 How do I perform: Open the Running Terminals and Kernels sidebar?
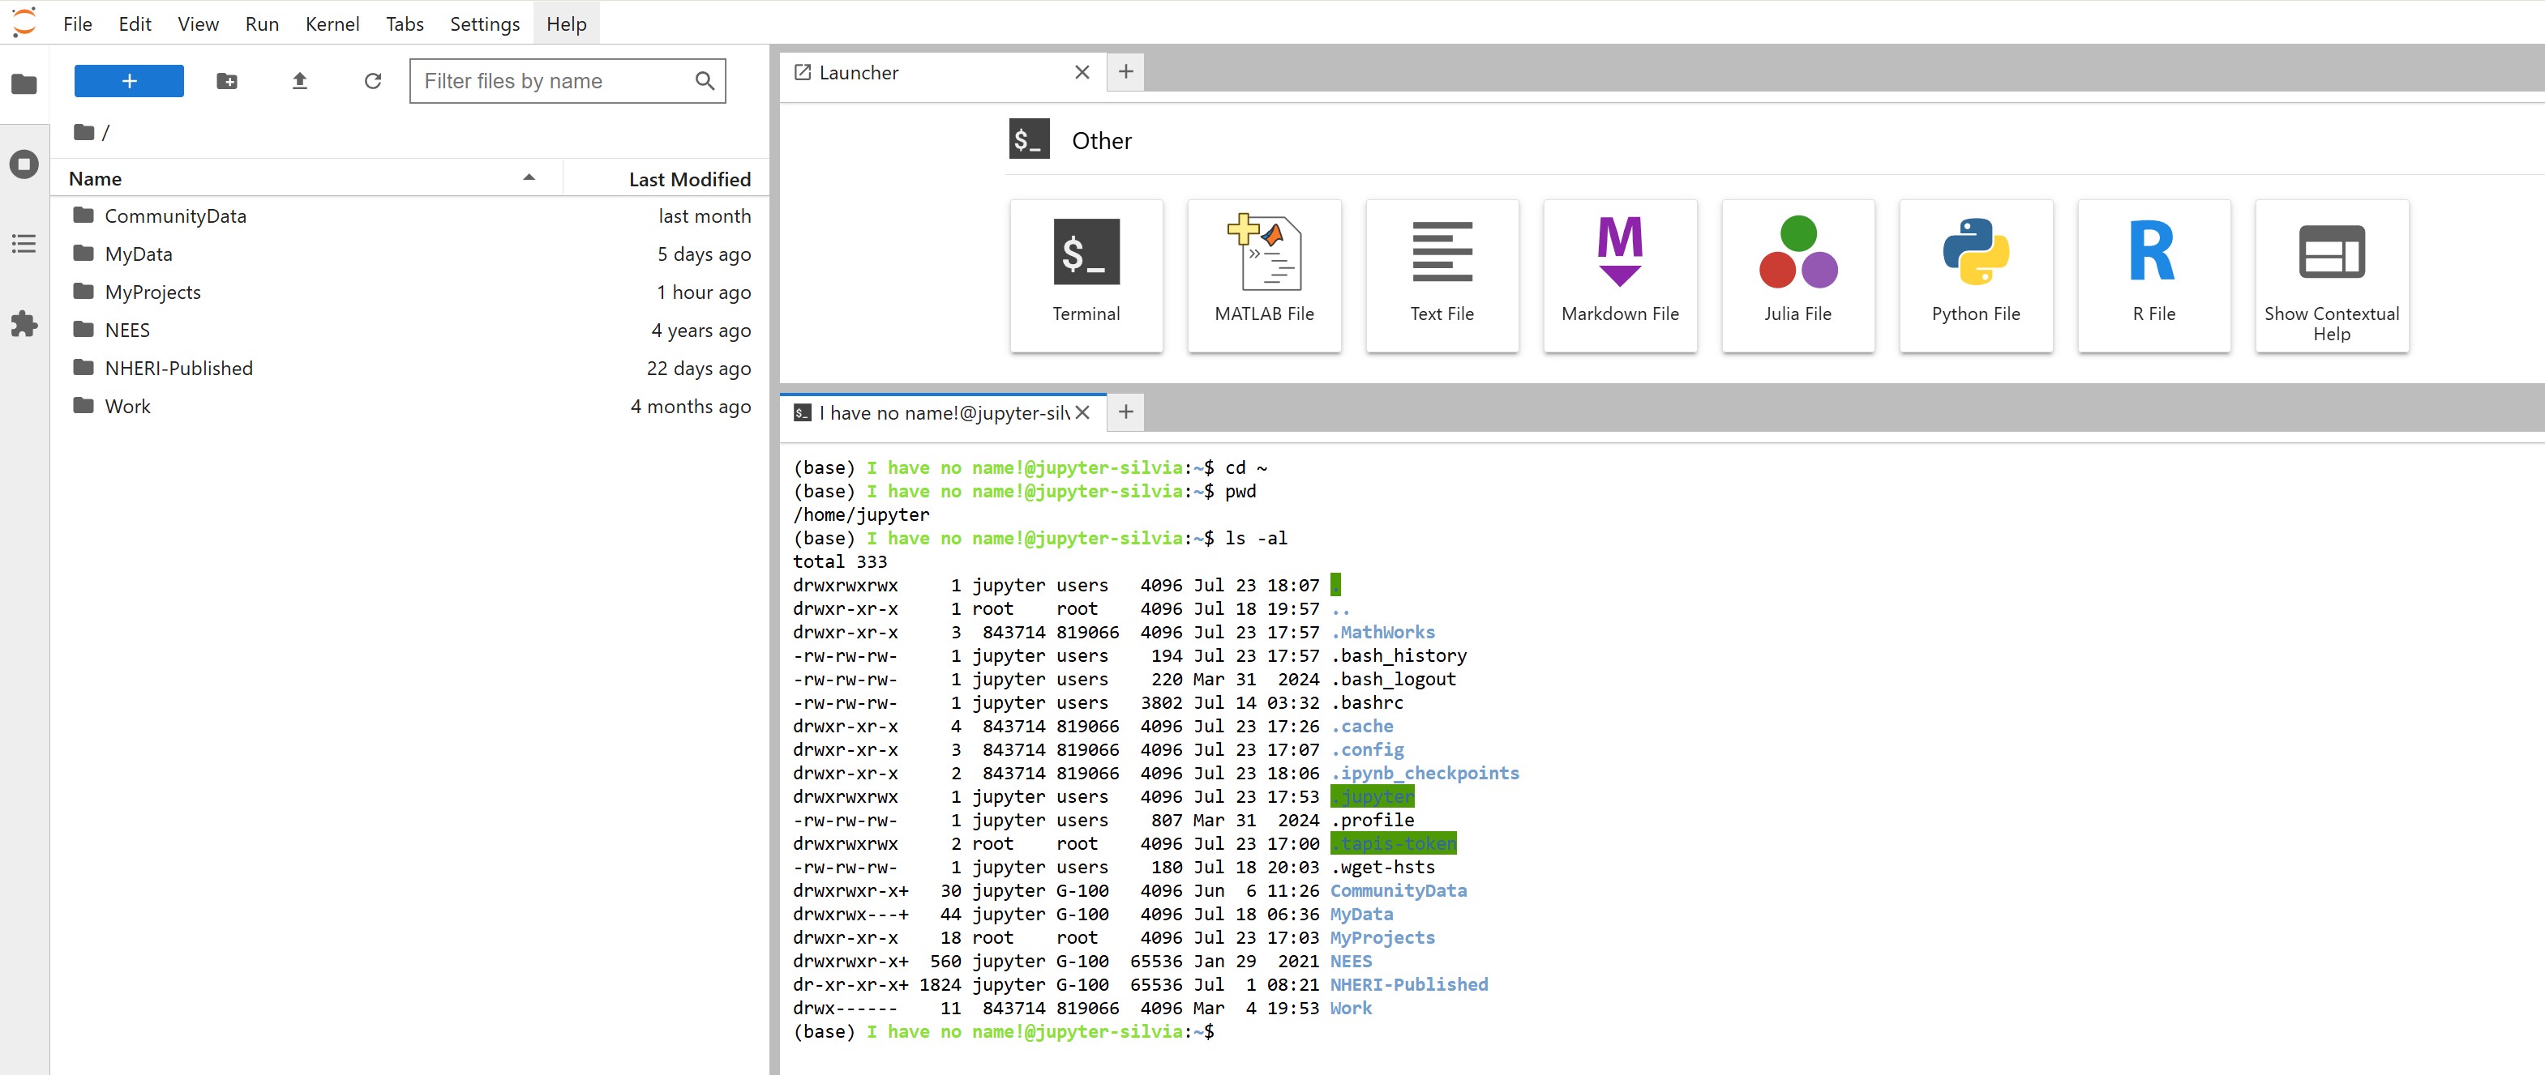[x=24, y=164]
